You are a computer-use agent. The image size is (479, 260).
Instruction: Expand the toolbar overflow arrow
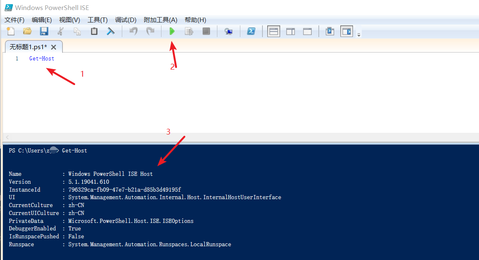pyautogui.click(x=359, y=35)
